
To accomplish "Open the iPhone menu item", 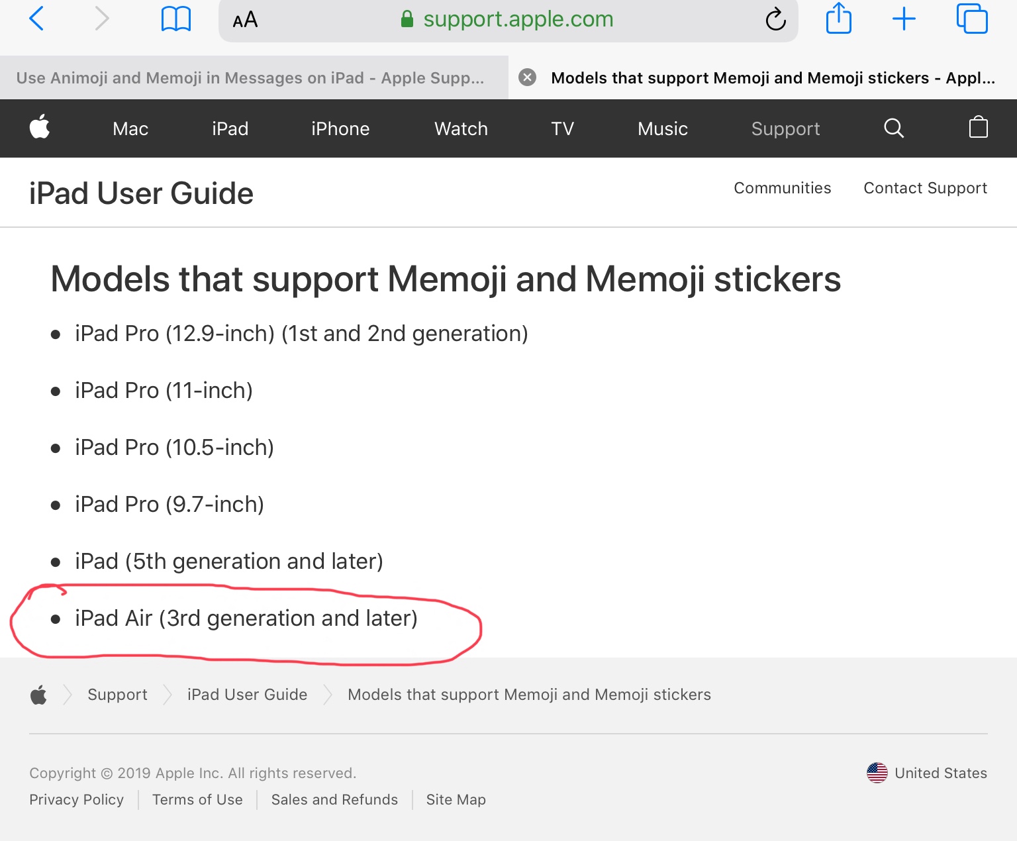I will pyautogui.click(x=340, y=128).
